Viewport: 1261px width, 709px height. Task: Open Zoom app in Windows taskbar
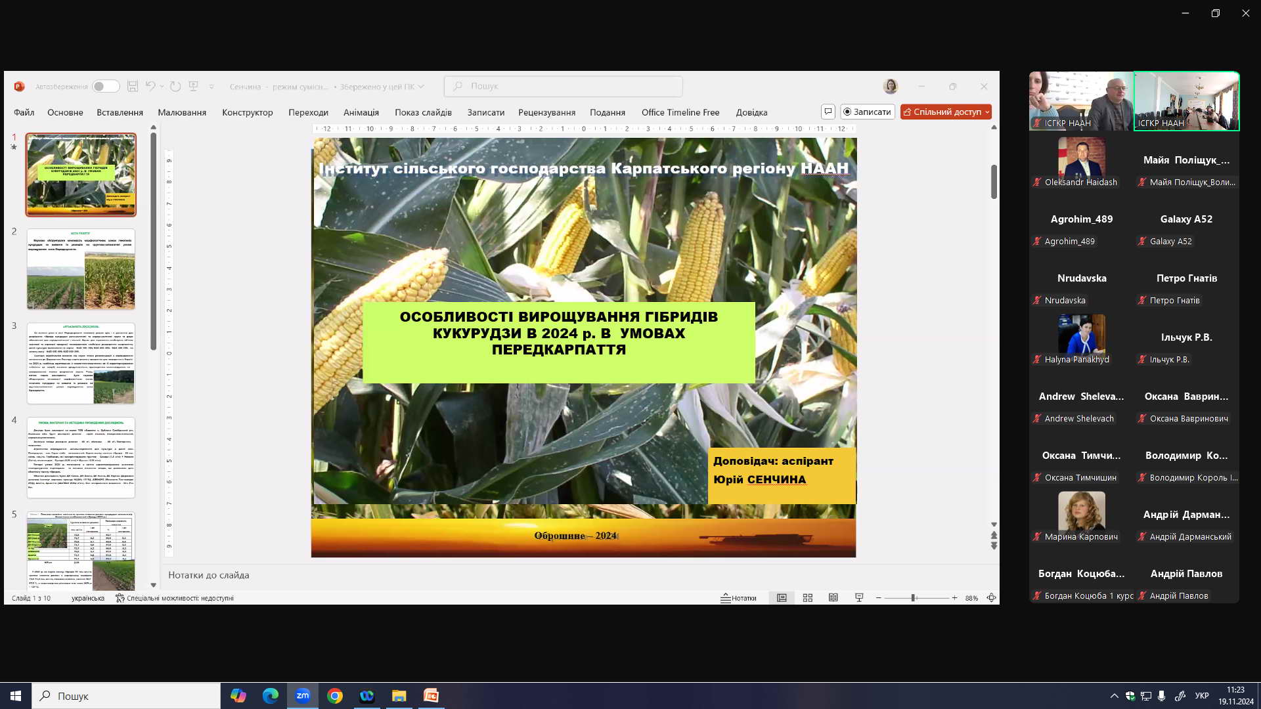[x=302, y=696]
